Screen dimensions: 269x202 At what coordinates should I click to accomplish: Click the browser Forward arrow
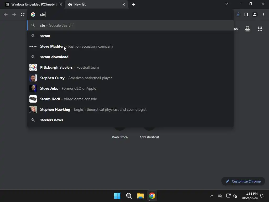point(14,14)
